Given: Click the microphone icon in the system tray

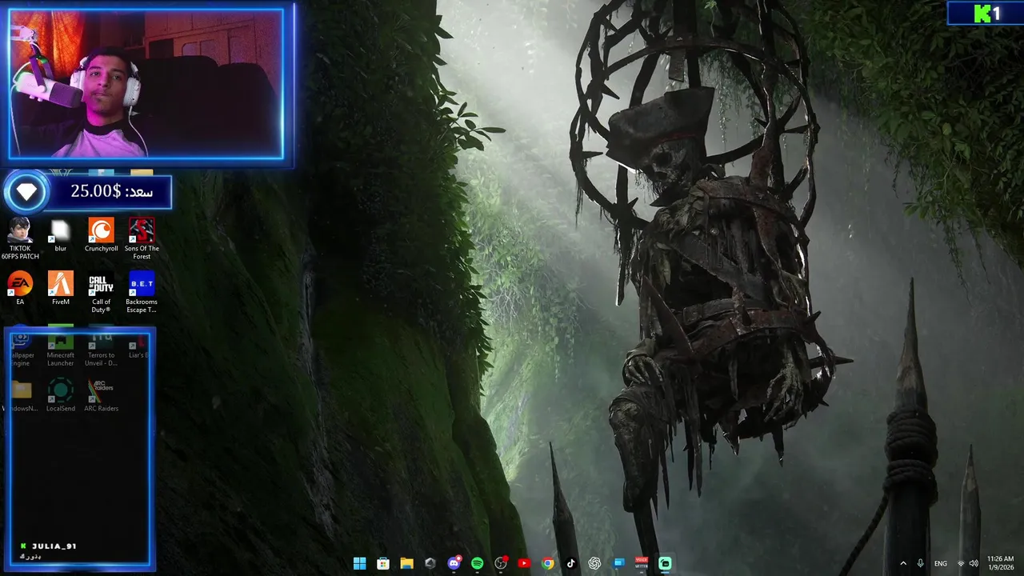Looking at the screenshot, I should [921, 563].
